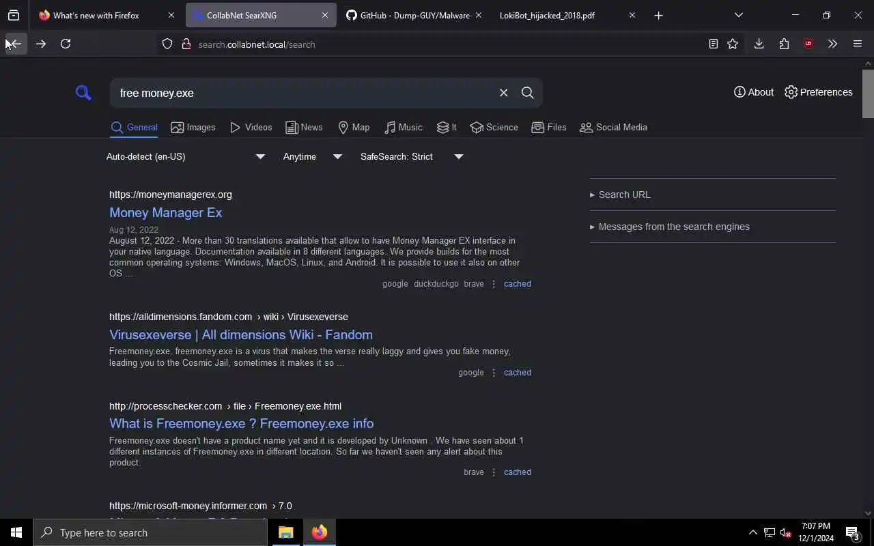
Task: Open the SafeSearch Strict dropdown
Action: (x=412, y=156)
